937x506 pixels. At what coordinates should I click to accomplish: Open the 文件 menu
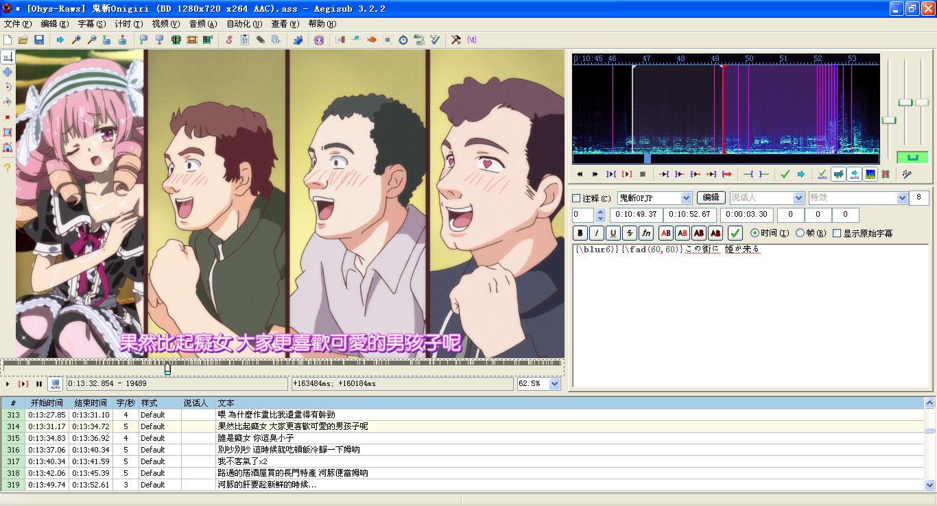pos(18,23)
